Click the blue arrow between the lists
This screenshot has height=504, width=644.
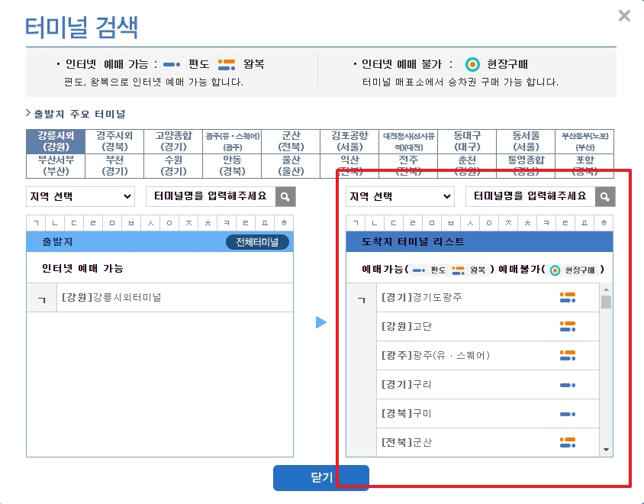[321, 322]
